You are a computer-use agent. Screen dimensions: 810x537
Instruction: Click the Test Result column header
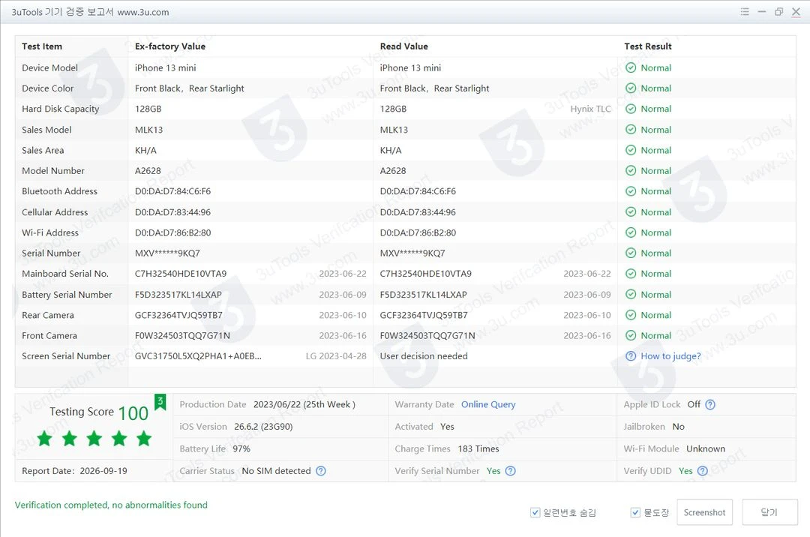coord(648,46)
